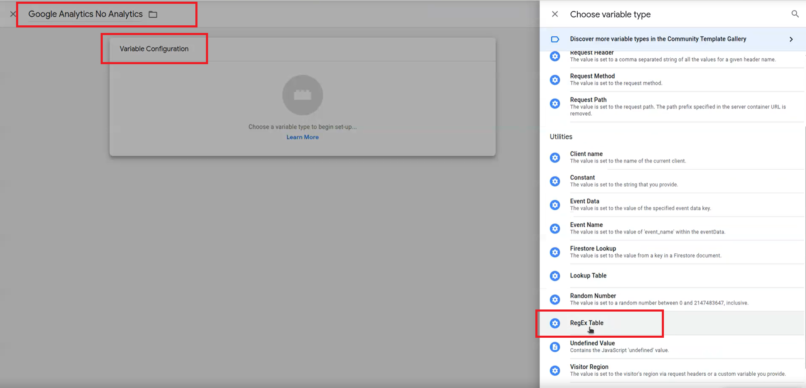Image resolution: width=806 pixels, height=388 pixels.
Task: Select Visitor Region variable type
Action: [672, 370]
